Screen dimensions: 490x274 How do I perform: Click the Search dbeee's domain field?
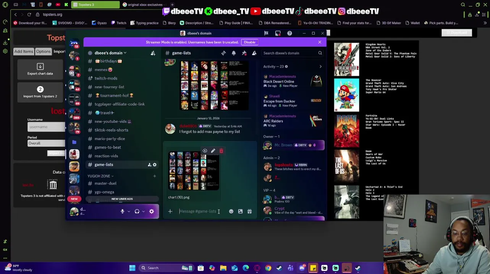(292, 53)
